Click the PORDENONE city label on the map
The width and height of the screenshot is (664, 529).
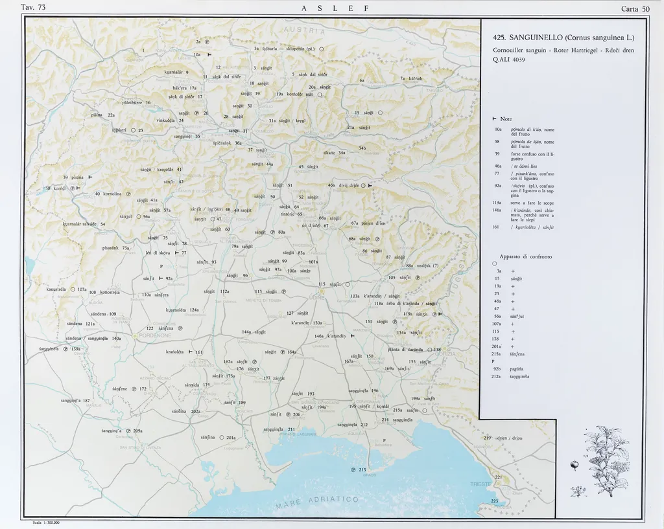click(x=153, y=336)
